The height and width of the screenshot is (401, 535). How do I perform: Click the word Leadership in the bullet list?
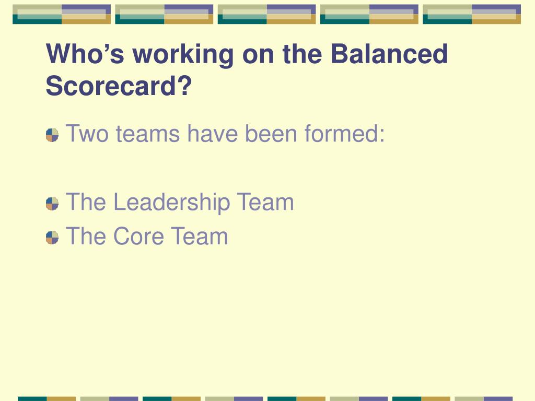pos(171,203)
